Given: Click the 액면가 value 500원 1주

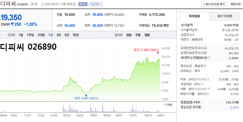Looking at the screenshot, I should (x=231, y=40).
